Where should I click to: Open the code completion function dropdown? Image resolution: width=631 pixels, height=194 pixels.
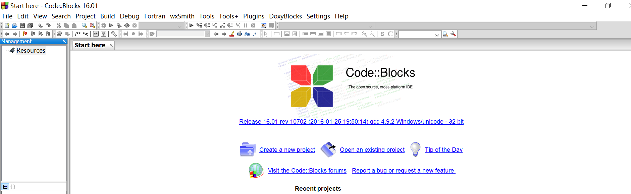point(485,26)
